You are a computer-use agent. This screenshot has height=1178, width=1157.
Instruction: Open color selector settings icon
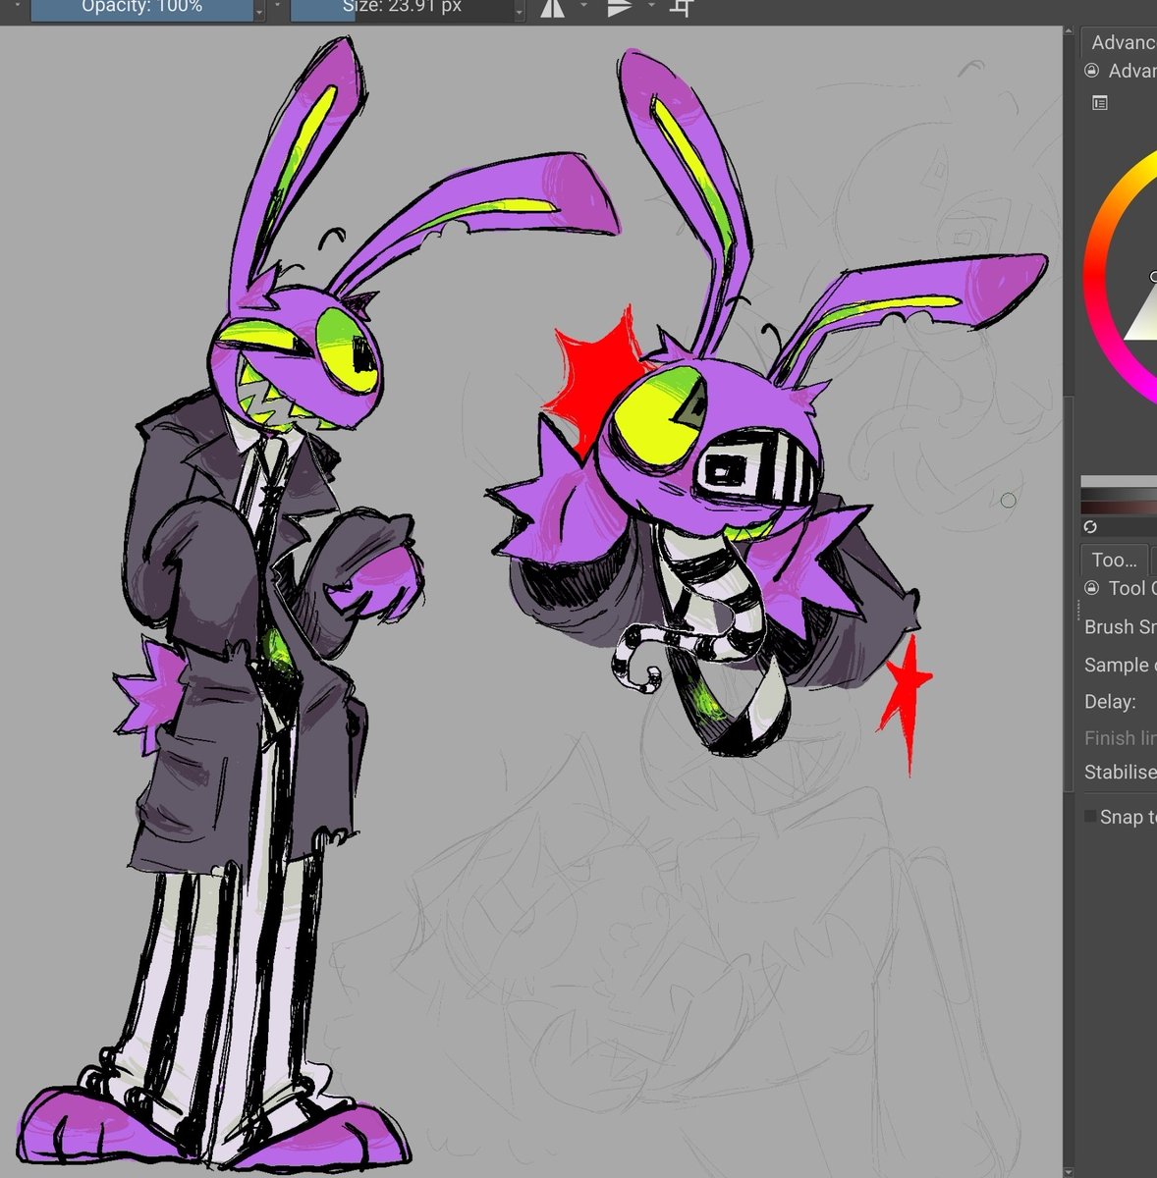click(x=1100, y=103)
